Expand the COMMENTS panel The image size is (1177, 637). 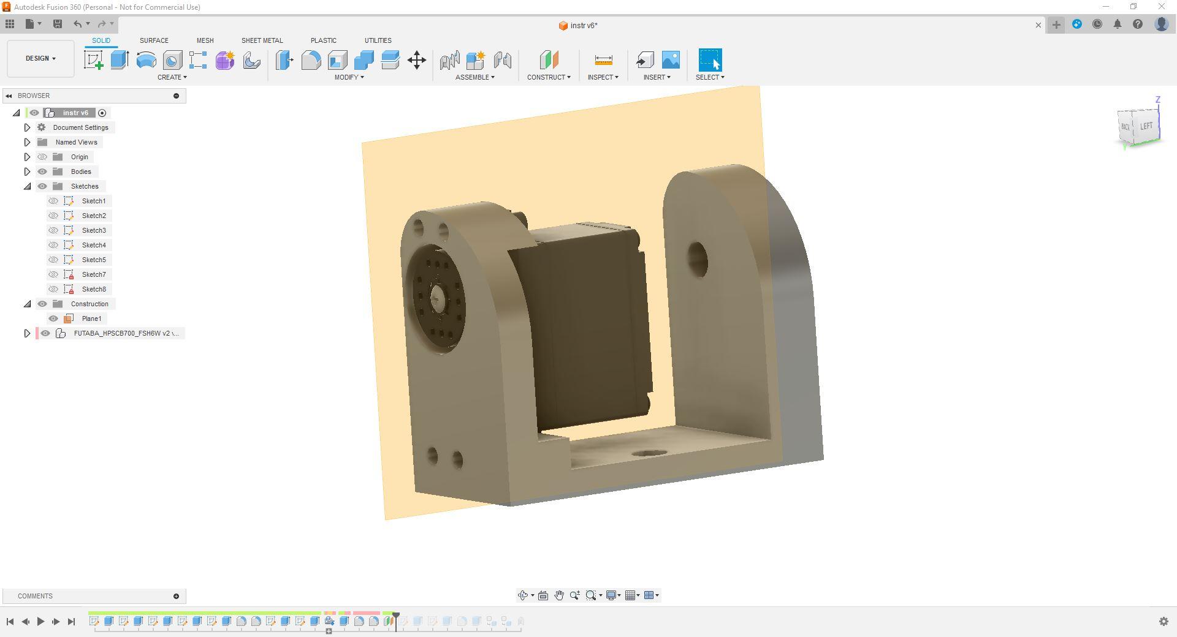(x=176, y=596)
